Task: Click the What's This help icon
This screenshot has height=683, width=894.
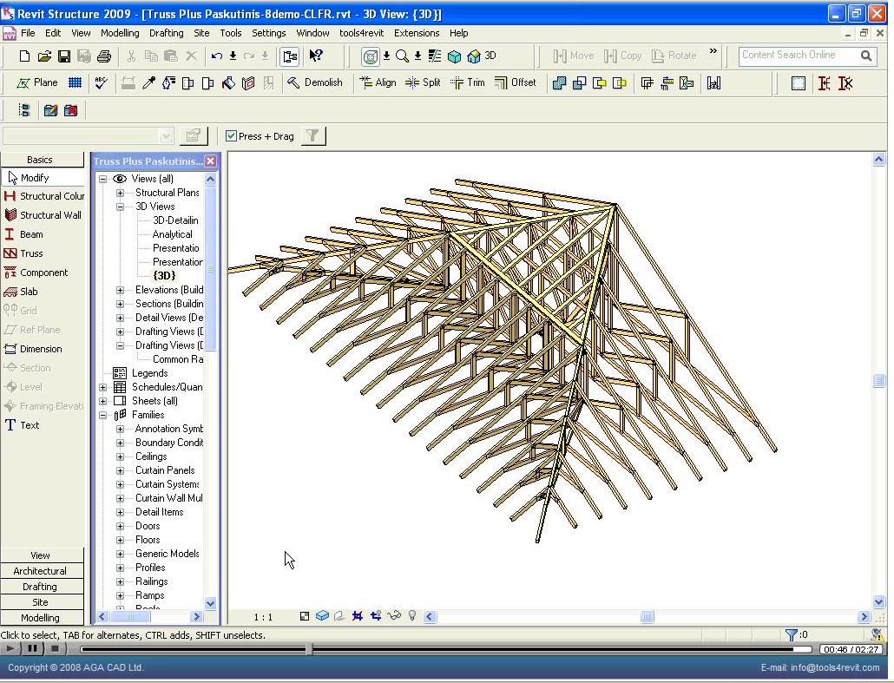Action: 315,56
